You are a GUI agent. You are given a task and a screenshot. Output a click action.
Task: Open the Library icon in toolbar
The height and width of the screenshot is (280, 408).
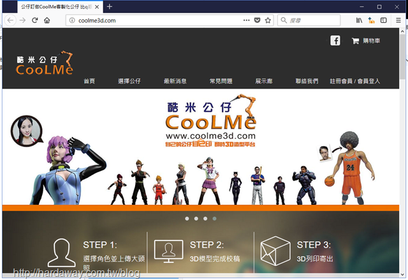[x=359, y=20]
